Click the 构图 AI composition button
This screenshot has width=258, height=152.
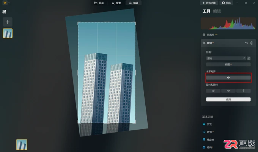[228, 64]
